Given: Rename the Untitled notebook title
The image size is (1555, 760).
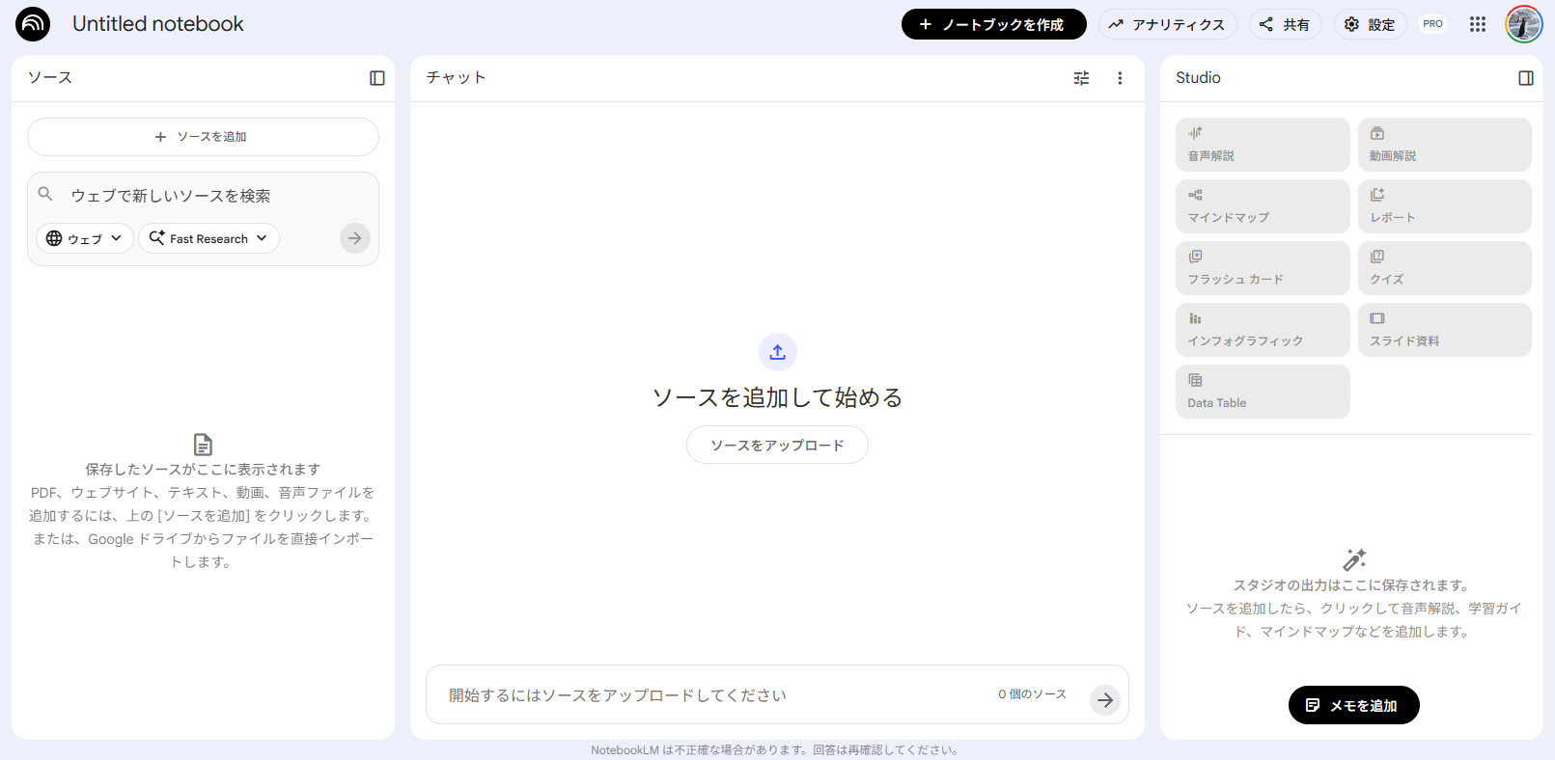Looking at the screenshot, I should point(158,24).
